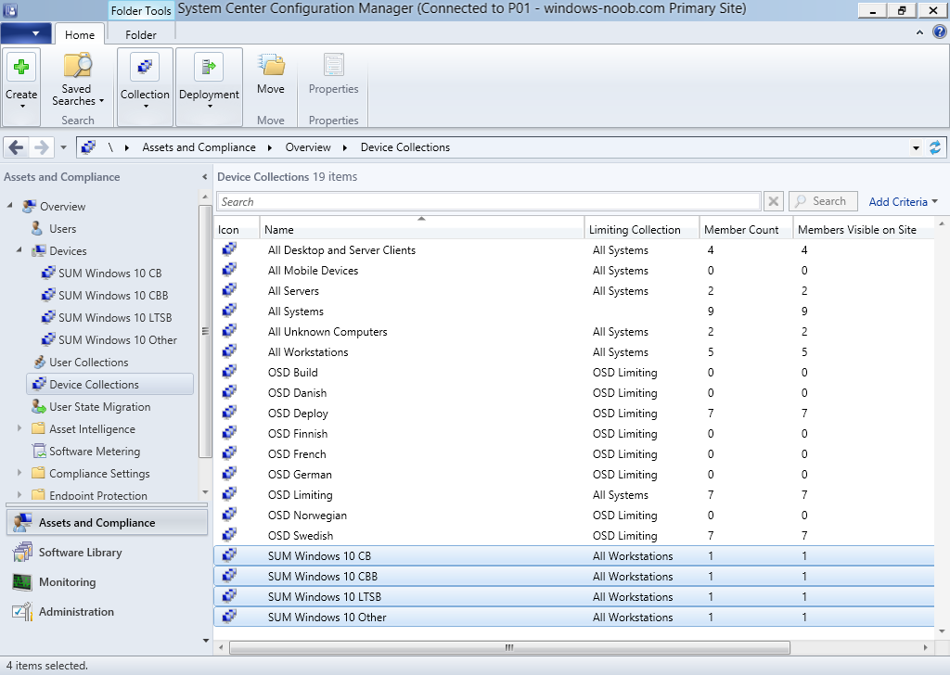The image size is (950, 675).
Task: Sort by Members Visible on Site column
Action: pos(864,229)
